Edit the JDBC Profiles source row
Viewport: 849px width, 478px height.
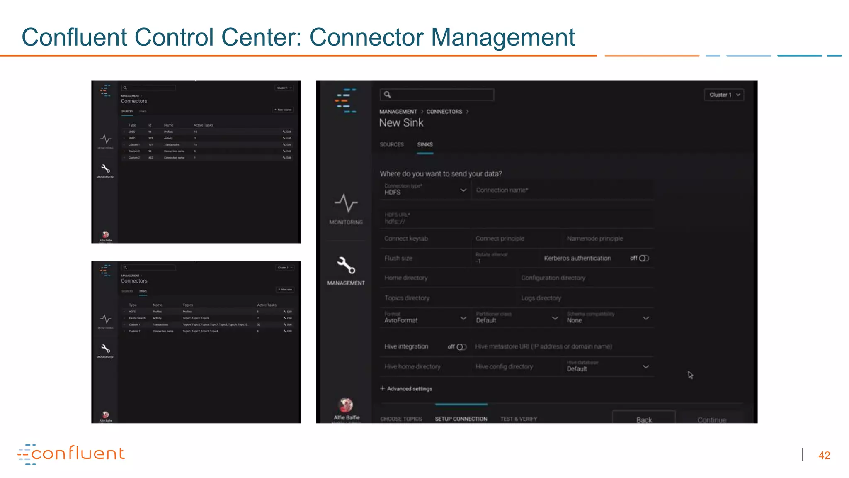287,132
